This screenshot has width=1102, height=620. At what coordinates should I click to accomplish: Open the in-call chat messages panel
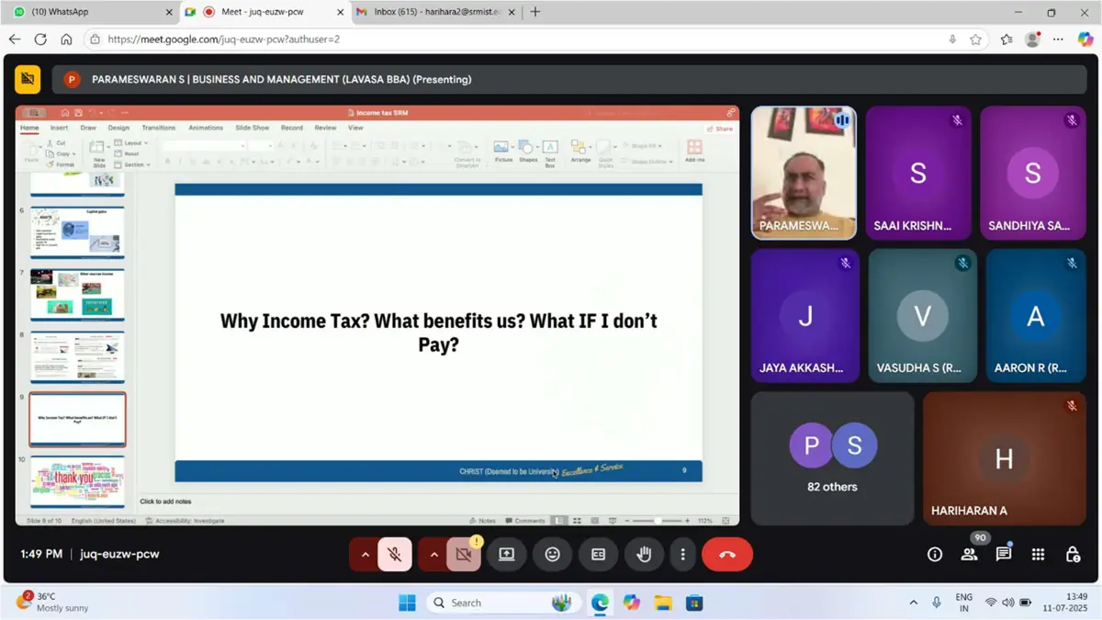(x=1004, y=554)
